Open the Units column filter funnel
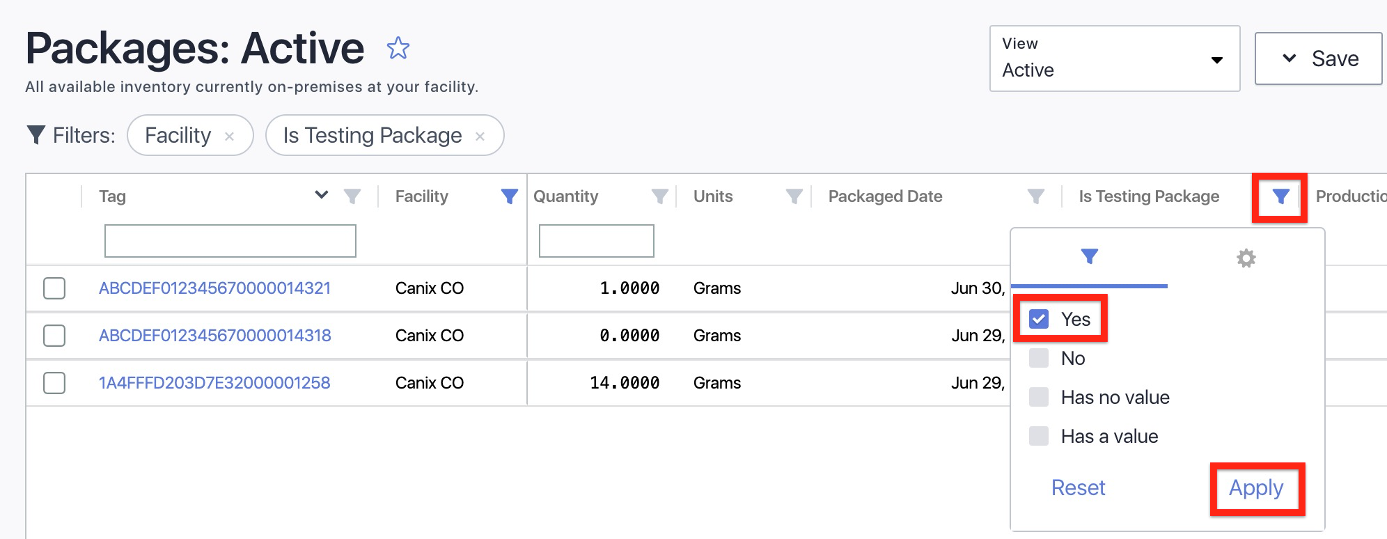This screenshot has height=539, width=1387. pos(794,197)
